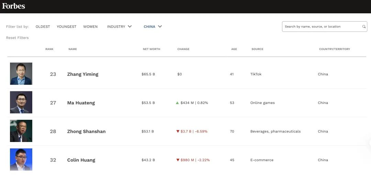
Task: Filter list by Oldest
Action: click(x=43, y=27)
